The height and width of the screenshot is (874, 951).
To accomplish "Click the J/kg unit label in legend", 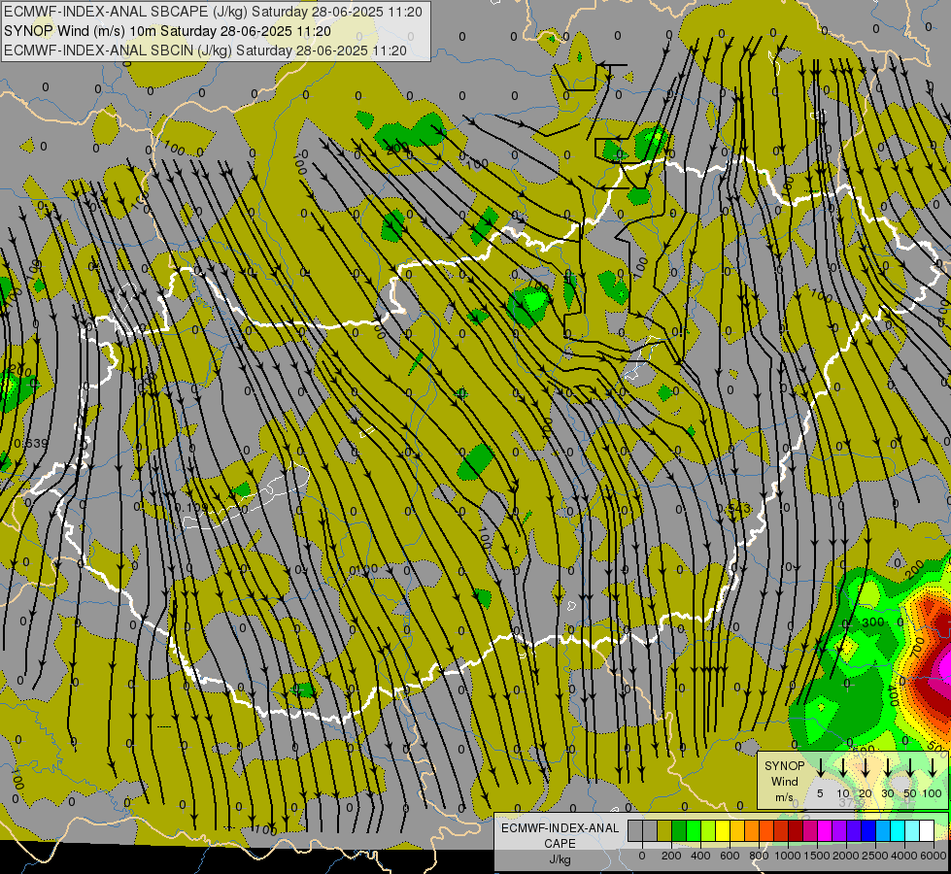I will [x=560, y=859].
